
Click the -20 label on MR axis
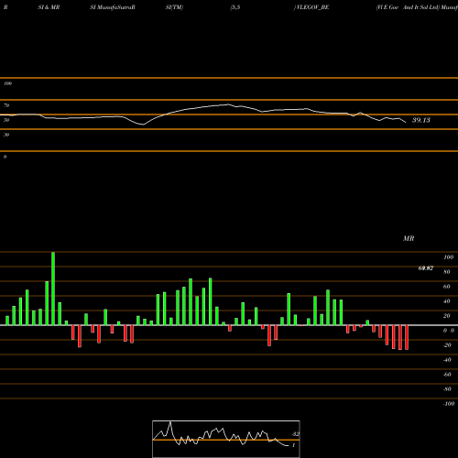pos(447,345)
